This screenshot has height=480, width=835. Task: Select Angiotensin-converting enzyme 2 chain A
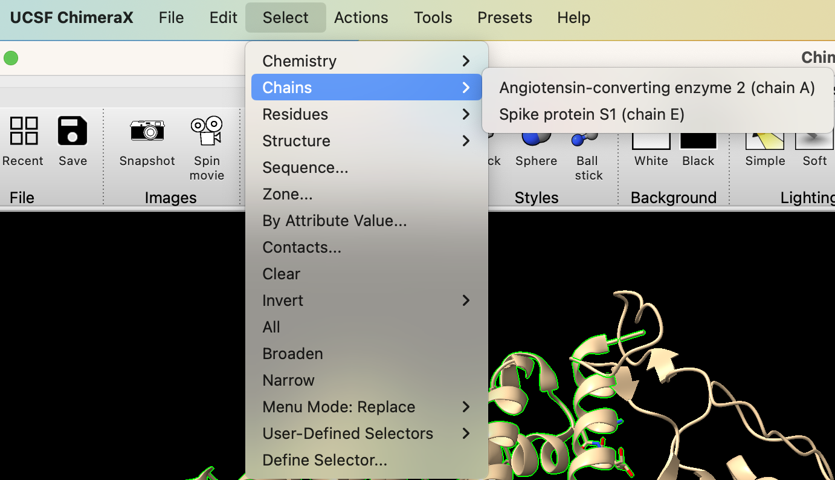[657, 88]
